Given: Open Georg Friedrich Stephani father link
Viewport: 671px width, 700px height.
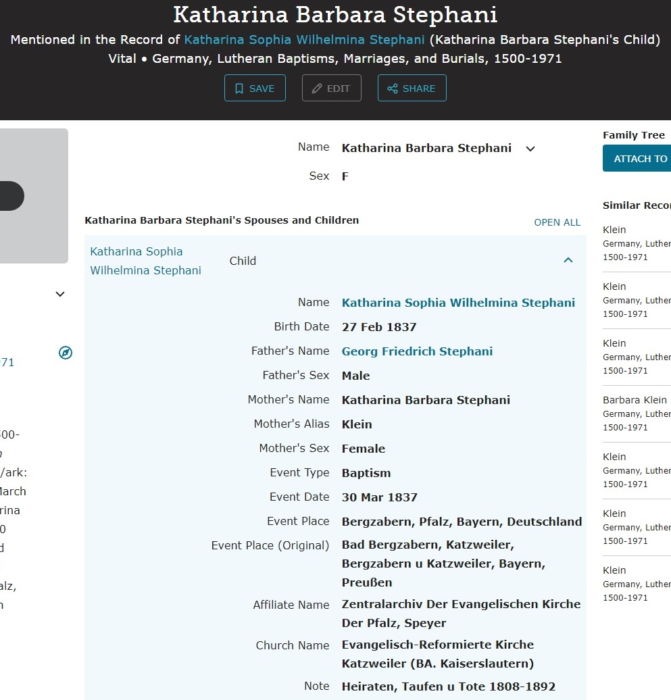Looking at the screenshot, I should 417,351.
